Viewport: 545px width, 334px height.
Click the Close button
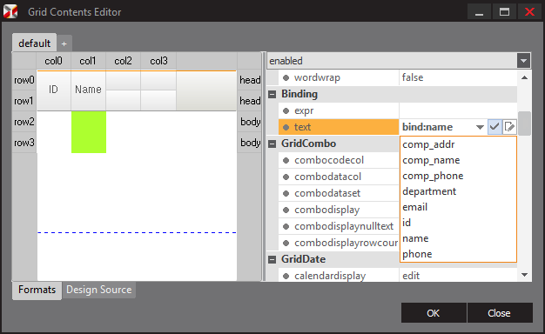tap(500, 313)
